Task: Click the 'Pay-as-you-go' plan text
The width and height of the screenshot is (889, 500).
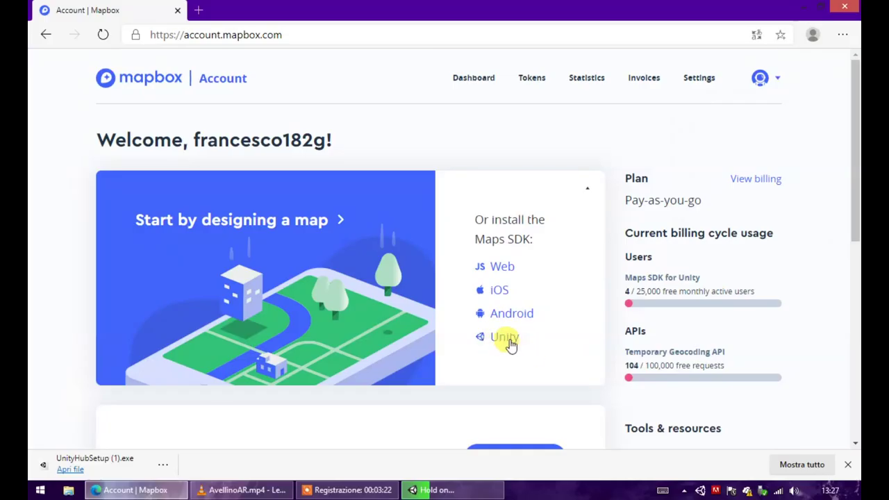Action: click(663, 201)
